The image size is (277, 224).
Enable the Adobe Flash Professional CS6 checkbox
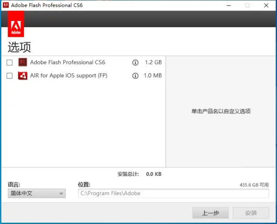(x=10, y=63)
